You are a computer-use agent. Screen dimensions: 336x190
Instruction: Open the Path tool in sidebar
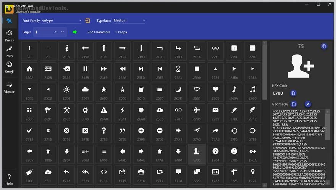pyautogui.click(x=9, y=51)
